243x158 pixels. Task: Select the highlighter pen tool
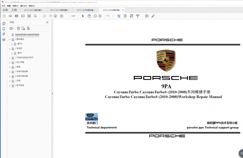153,16
